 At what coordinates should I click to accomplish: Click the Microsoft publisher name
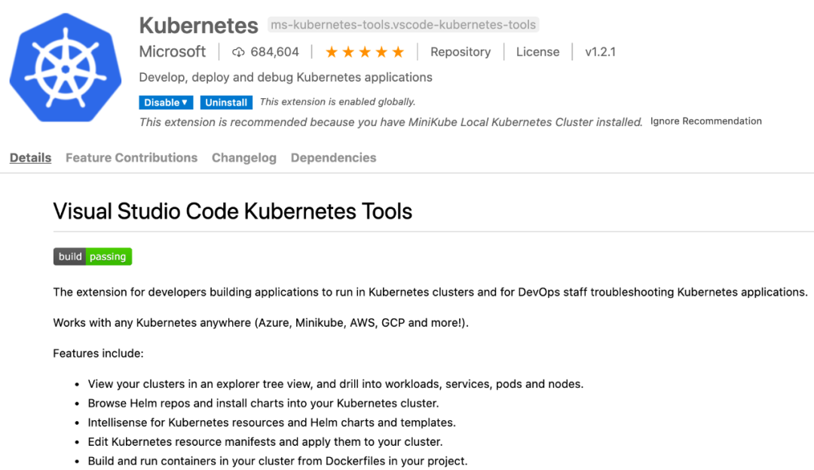[x=173, y=52]
